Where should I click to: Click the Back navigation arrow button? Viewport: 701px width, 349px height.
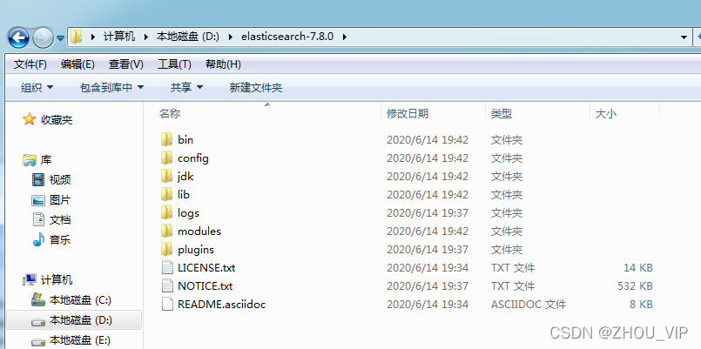[18, 38]
